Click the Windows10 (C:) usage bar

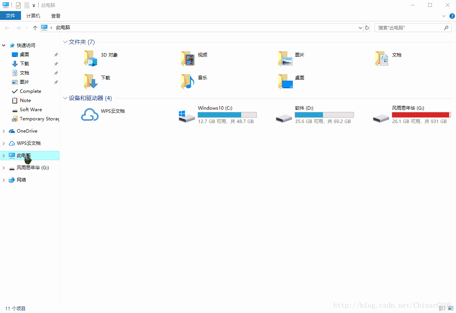(227, 115)
